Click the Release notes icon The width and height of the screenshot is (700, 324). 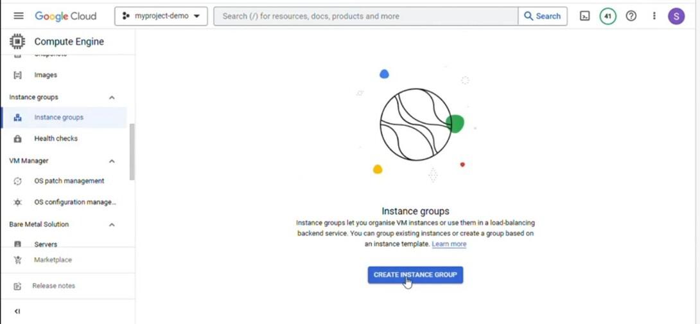[x=17, y=286]
